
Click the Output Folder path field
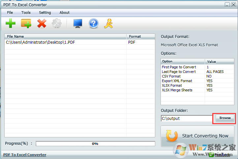[187, 118]
